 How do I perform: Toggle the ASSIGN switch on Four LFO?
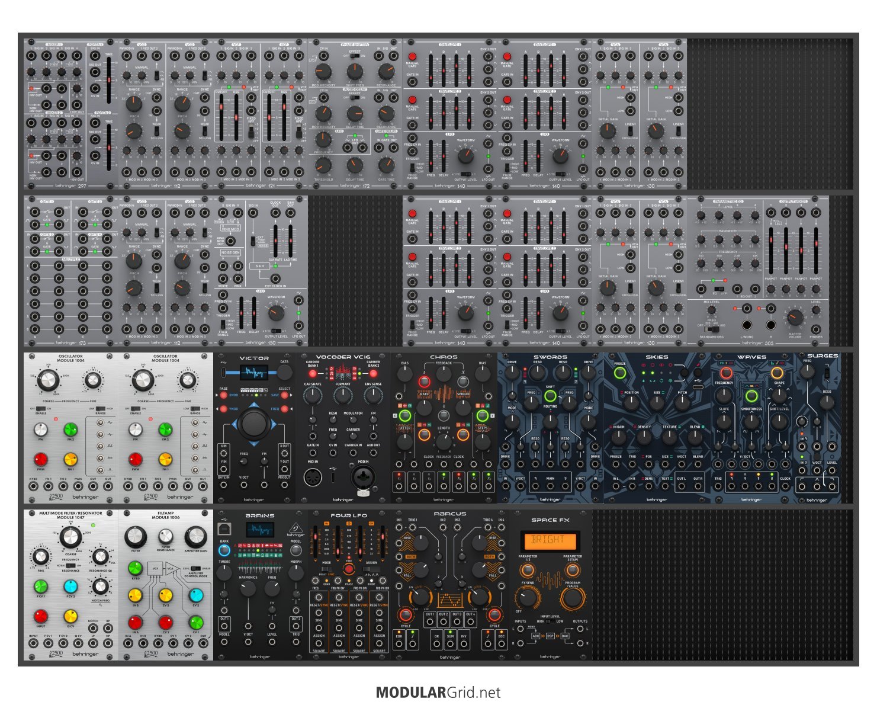click(371, 569)
